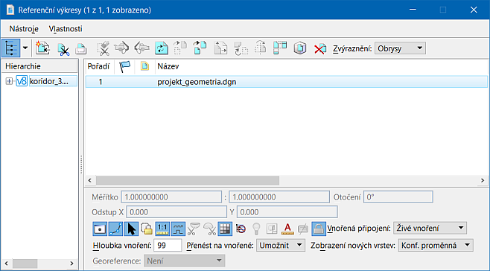Click right arrow of reference list scrollbar
Viewport: 490px width, 271px height.
483,180
